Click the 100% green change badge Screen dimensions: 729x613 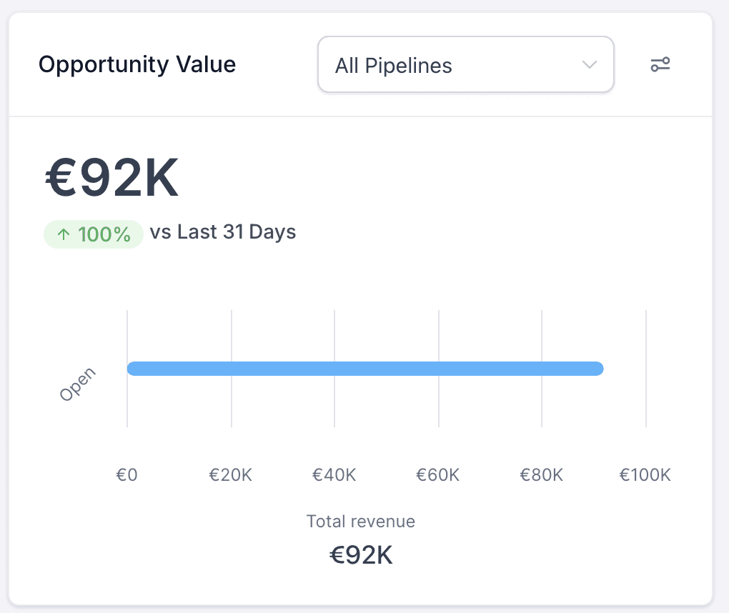click(94, 234)
